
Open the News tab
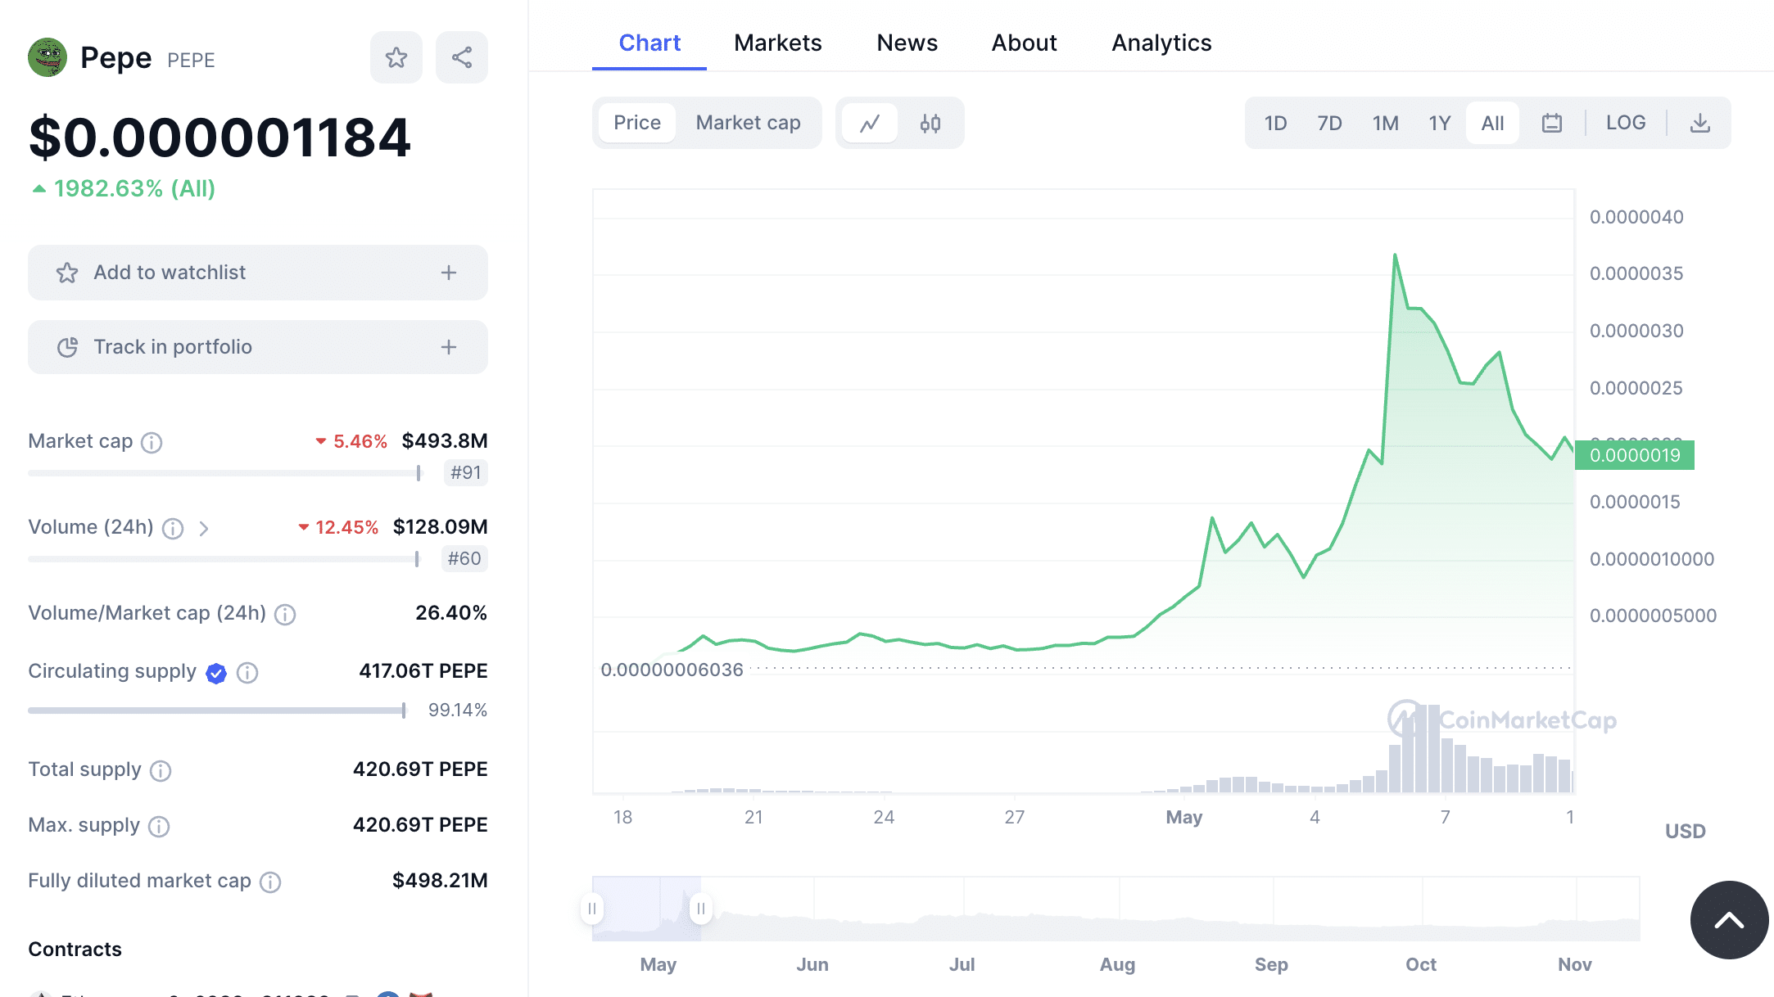coord(907,43)
